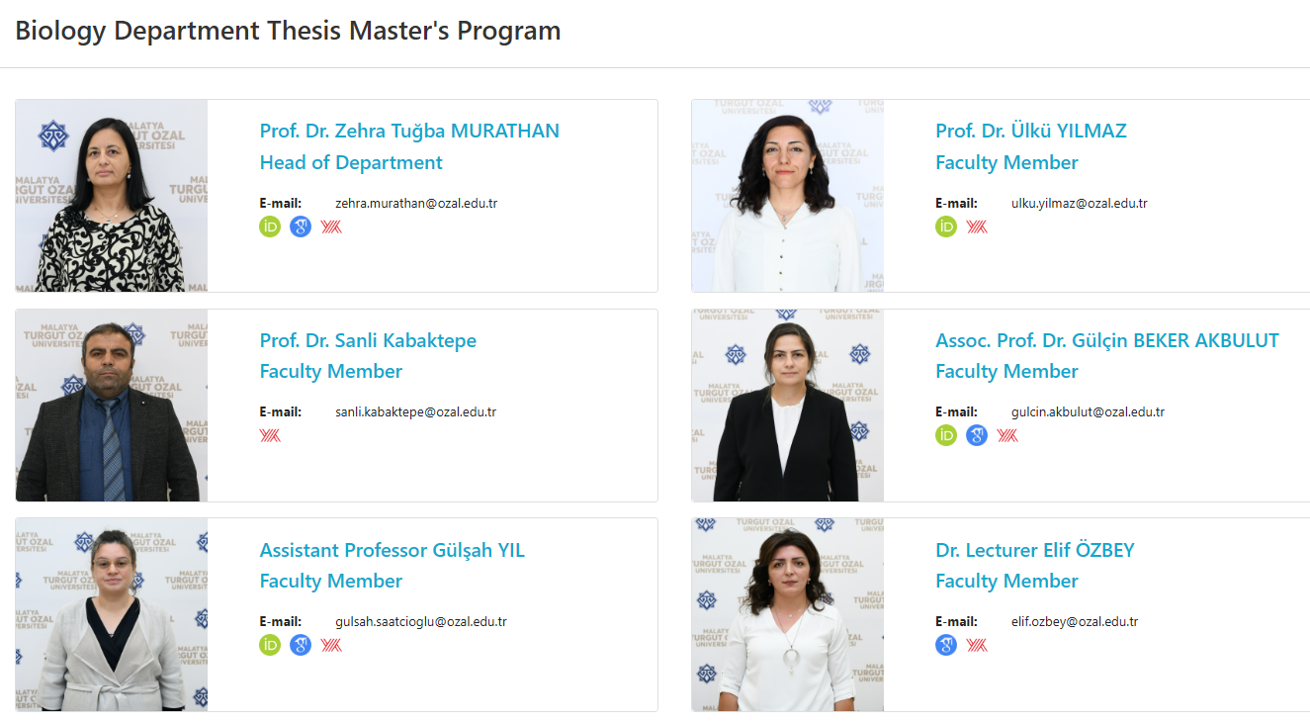Open Prof. Dr. Zehra Tuğba MURATHAN's profile link
Screen dimensions: 1310x726
[409, 131]
